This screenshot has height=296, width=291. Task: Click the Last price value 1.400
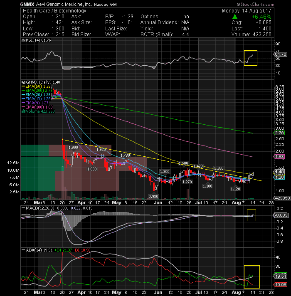[x=264, y=29]
